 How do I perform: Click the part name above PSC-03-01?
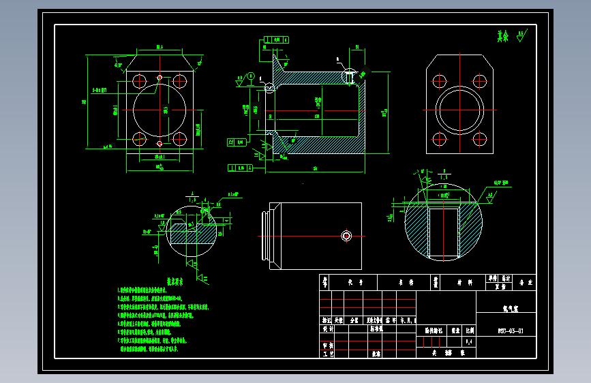pos(511,308)
